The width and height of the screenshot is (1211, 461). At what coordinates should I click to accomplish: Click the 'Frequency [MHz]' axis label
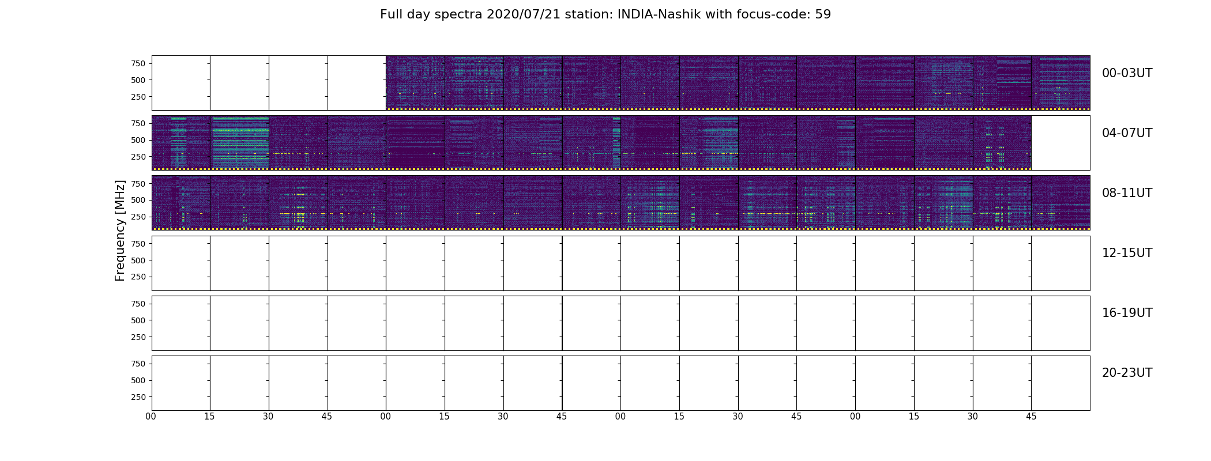pyautogui.click(x=120, y=231)
